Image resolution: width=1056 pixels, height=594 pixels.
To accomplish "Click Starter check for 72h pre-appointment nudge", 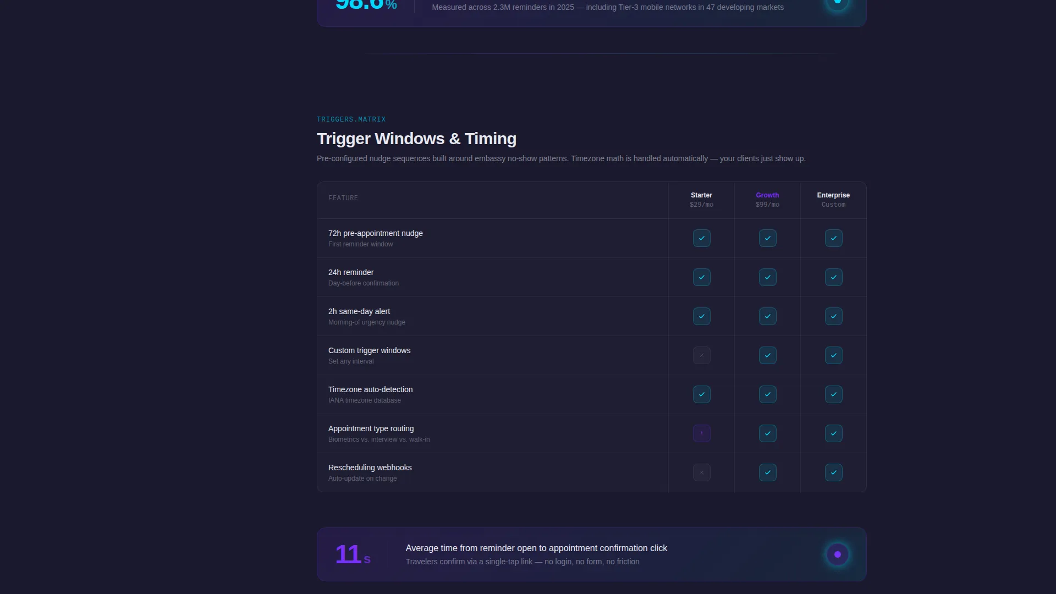I will click(701, 238).
